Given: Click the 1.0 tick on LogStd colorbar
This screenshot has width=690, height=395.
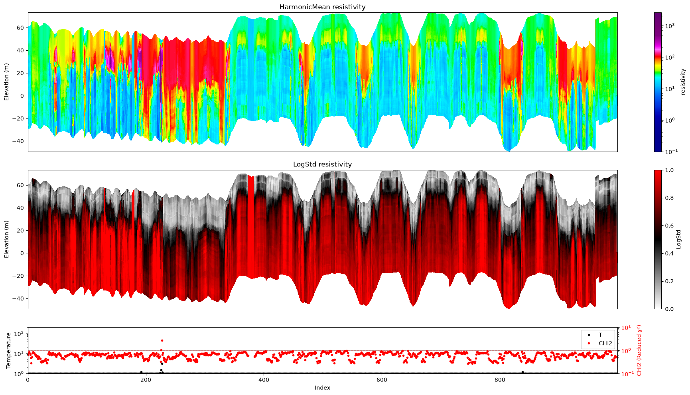Looking at the screenshot, I should [x=668, y=170].
